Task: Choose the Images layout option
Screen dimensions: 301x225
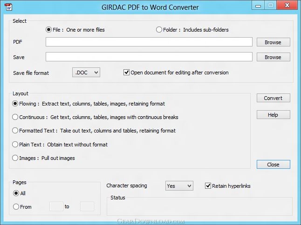Action: tap(43, 158)
